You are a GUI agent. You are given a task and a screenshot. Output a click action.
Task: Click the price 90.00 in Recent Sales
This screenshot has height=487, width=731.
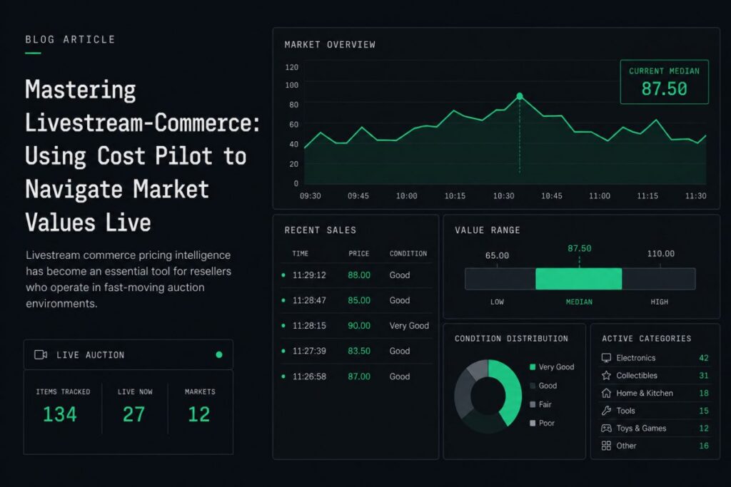point(359,325)
